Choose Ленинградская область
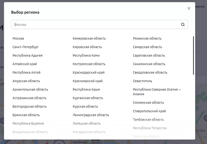 91,115
